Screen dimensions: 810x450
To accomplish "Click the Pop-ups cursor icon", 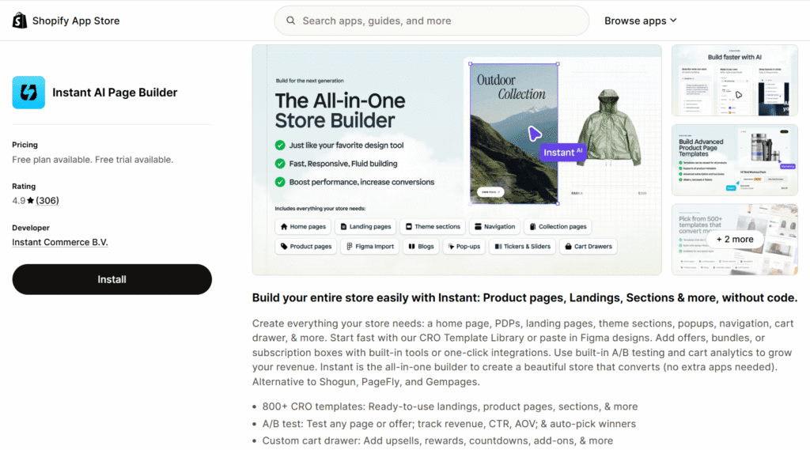I will (x=451, y=247).
